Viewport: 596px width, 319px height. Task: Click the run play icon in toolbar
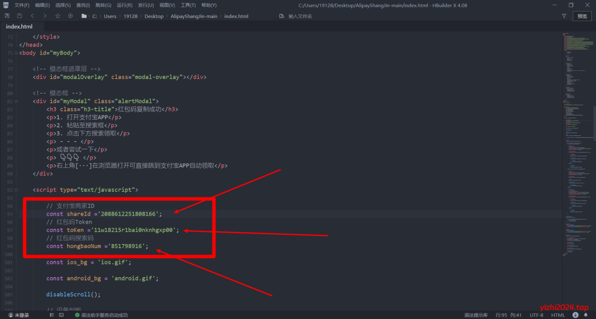coord(70,16)
